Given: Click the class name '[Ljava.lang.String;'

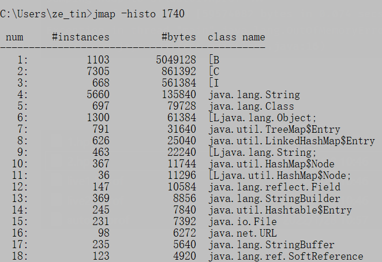Looking at the screenshot, I should [263, 152].
